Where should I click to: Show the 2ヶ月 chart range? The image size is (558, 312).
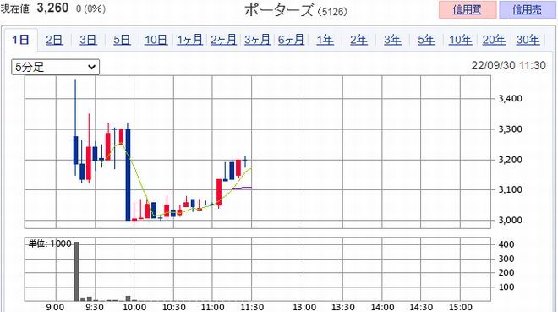pos(223,40)
